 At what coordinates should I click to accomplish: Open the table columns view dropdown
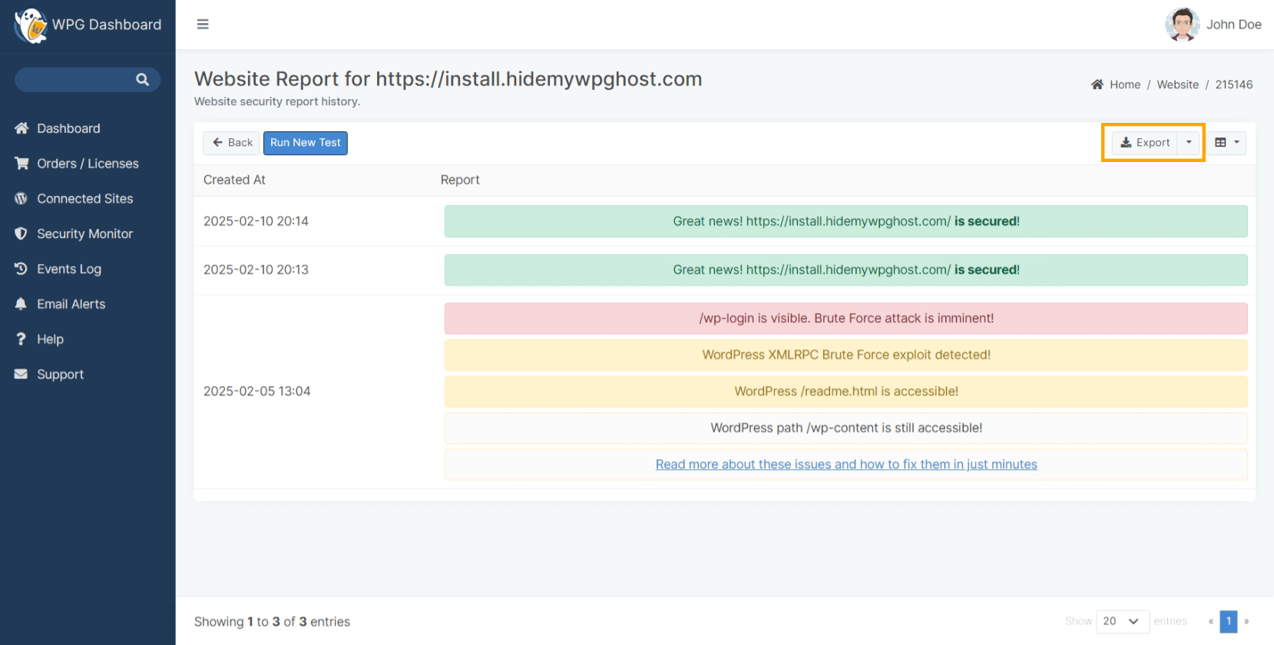[1226, 143]
